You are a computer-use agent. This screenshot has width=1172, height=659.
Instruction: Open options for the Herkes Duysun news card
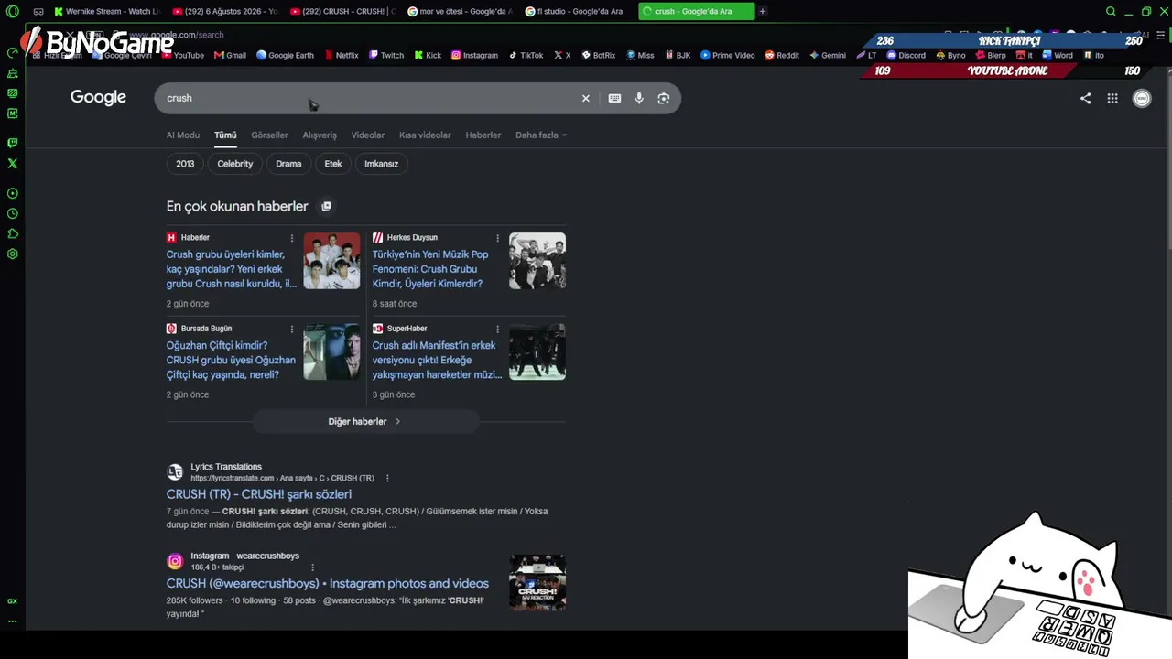click(498, 238)
